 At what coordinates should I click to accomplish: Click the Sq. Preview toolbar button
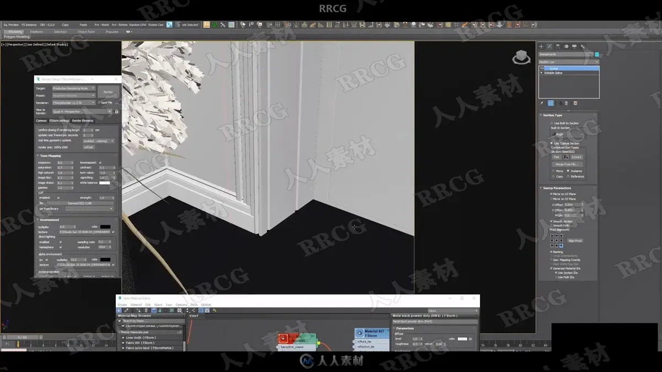[x=11, y=25]
